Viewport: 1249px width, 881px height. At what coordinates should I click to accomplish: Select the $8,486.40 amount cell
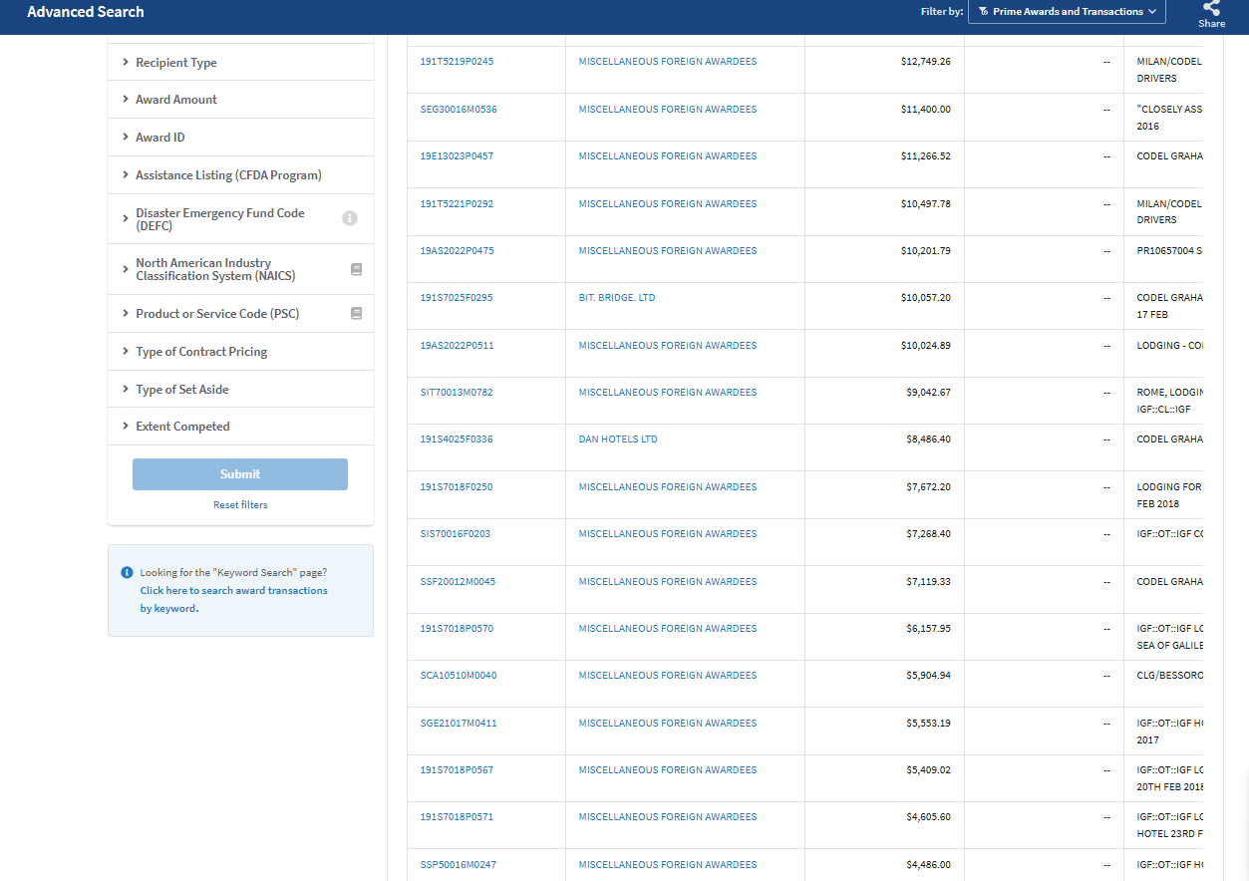884,447
